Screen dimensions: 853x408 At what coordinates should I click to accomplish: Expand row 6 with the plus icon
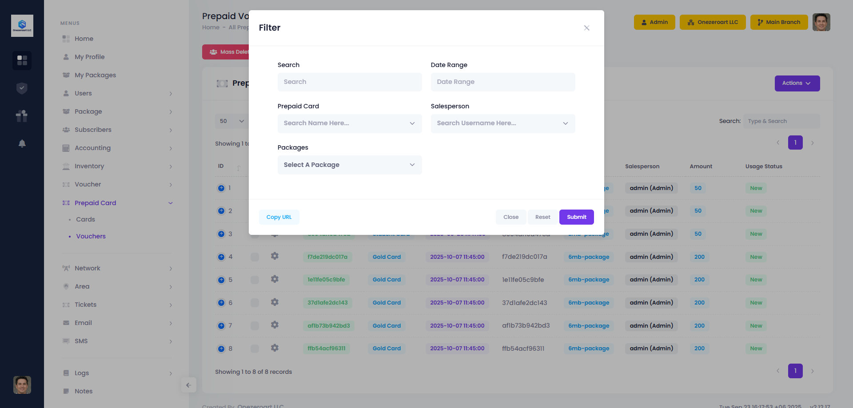[221, 303]
